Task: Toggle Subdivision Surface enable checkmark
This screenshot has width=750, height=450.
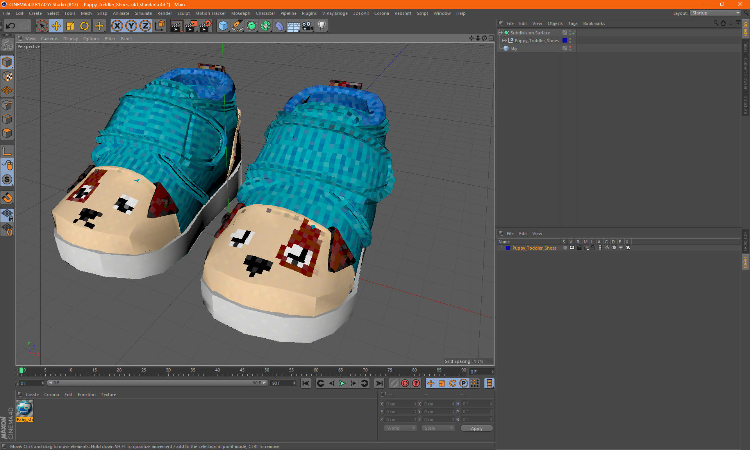Action: 573,33
